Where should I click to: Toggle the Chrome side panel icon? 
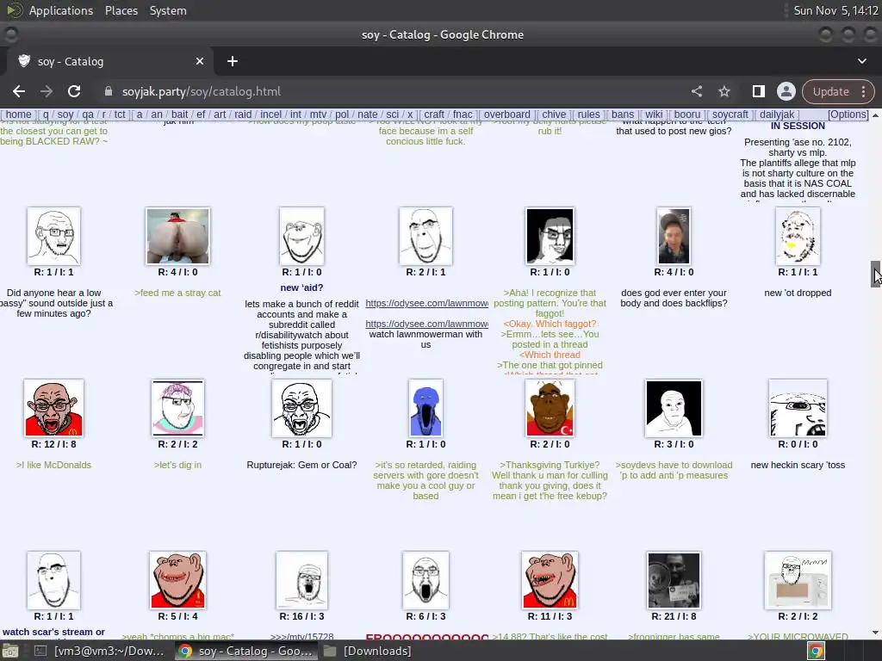click(758, 91)
